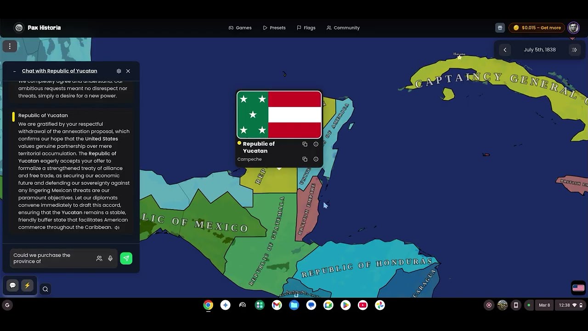The width and height of the screenshot is (588, 331).
Task: Open Google Chrome from the shelf
Action: [208, 305]
